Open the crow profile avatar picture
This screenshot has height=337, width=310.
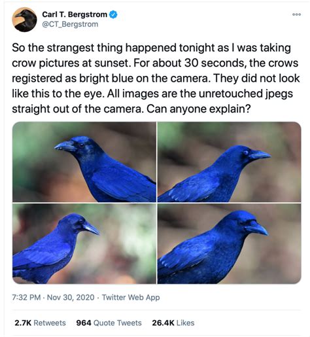point(24,20)
